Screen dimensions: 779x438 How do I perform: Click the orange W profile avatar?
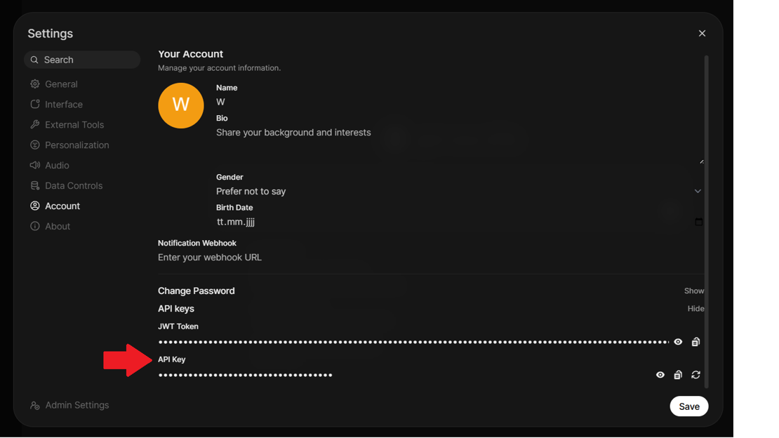[181, 105]
